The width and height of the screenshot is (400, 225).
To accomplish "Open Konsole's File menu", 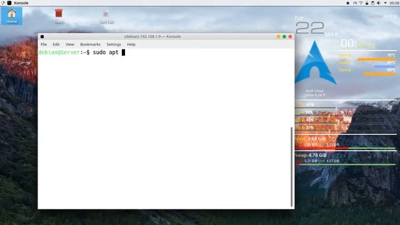I will click(44, 44).
